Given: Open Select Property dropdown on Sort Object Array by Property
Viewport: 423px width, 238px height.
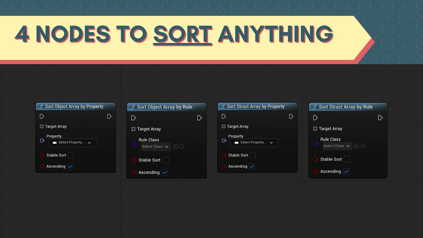Looking at the screenshot, I should point(72,142).
